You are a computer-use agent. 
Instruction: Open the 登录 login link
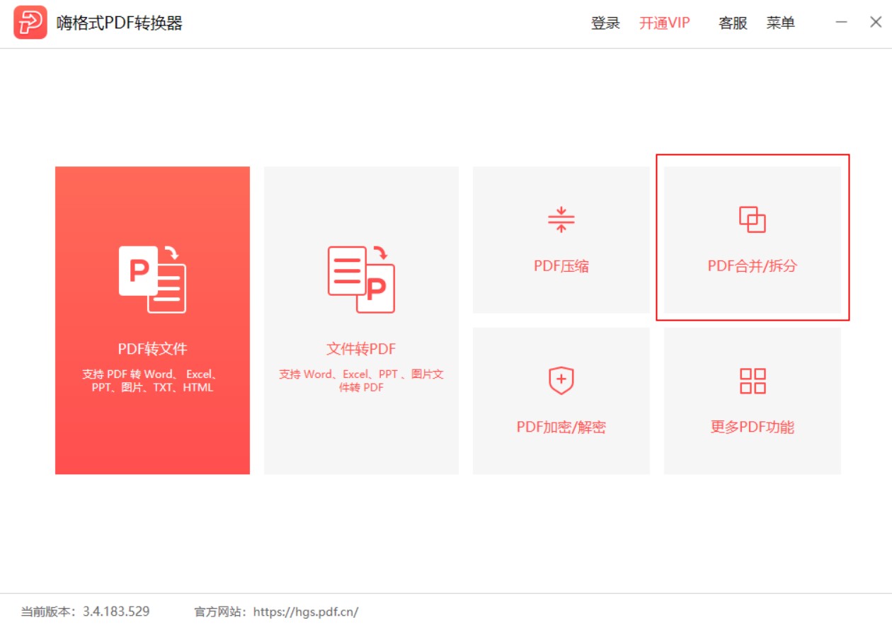(605, 23)
